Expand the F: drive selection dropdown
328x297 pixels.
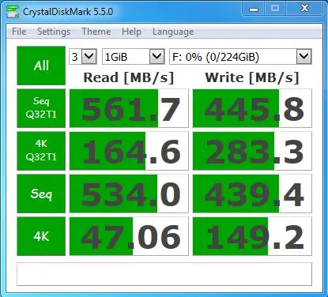pos(240,56)
